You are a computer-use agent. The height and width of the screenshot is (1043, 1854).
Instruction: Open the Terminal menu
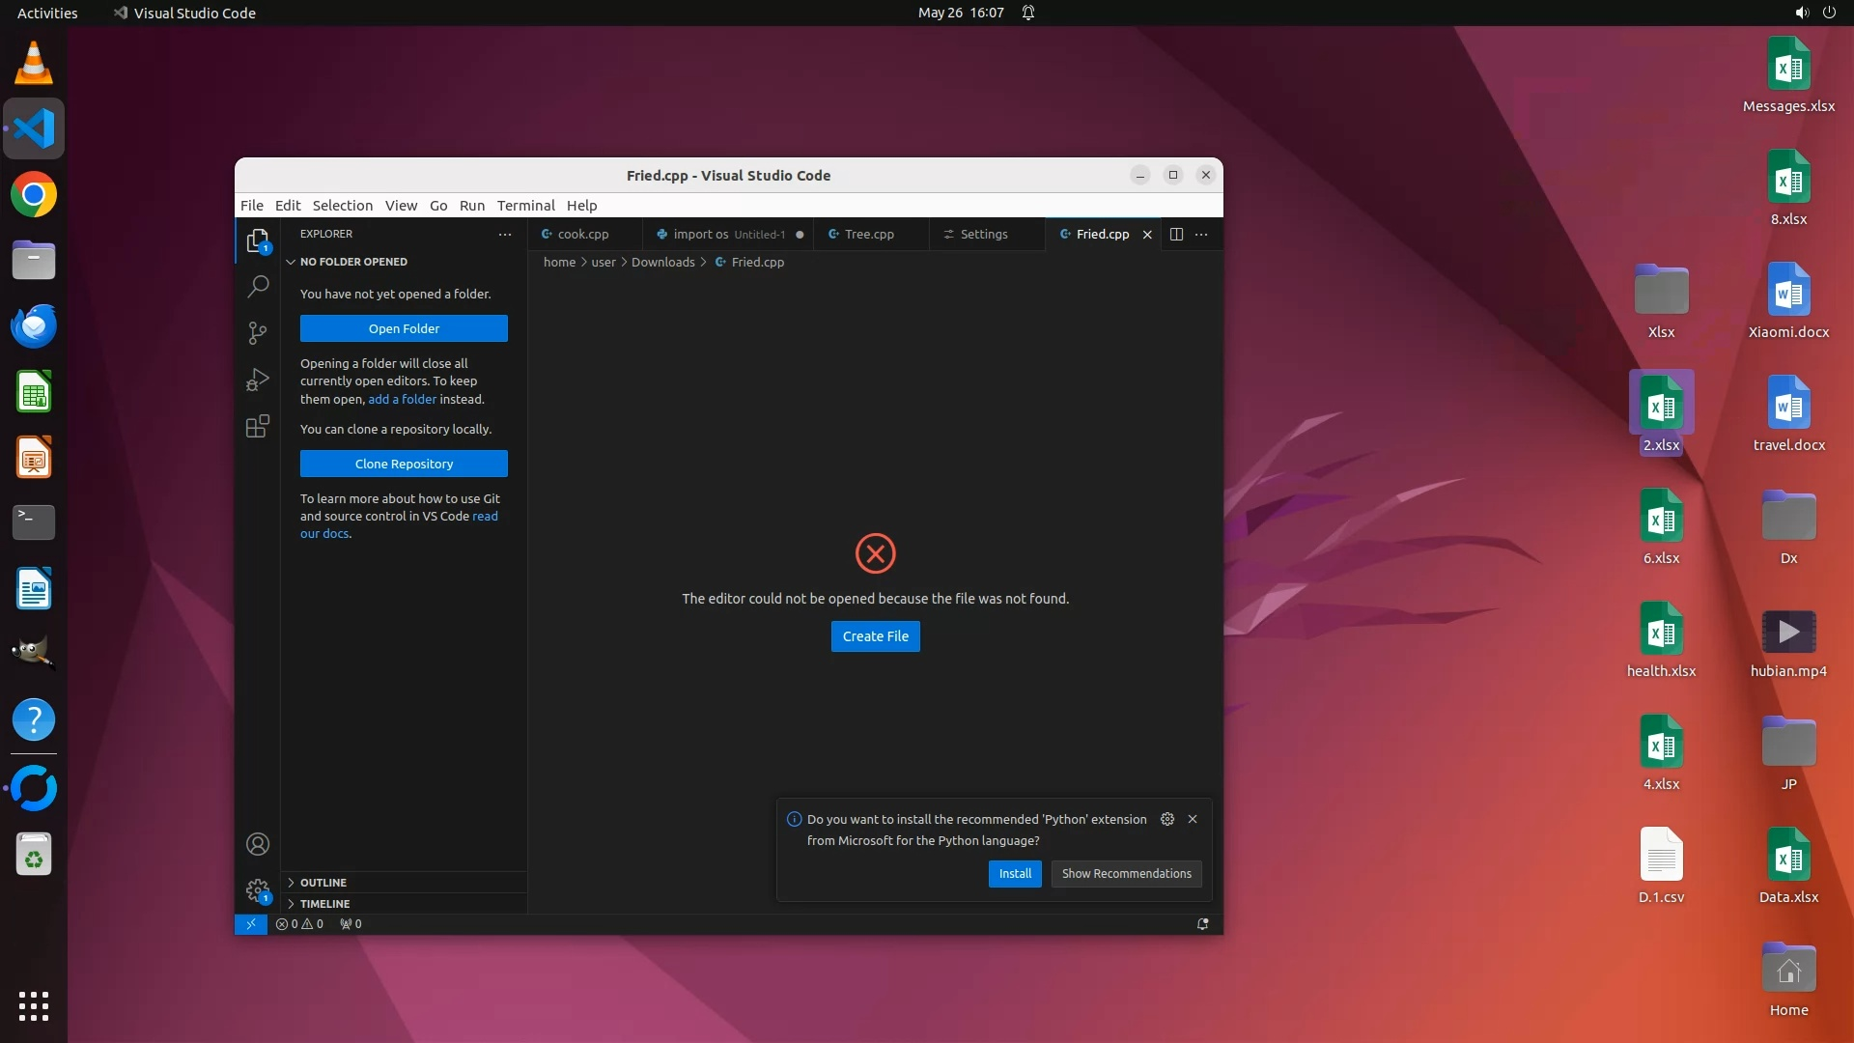click(x=525, y=206)
